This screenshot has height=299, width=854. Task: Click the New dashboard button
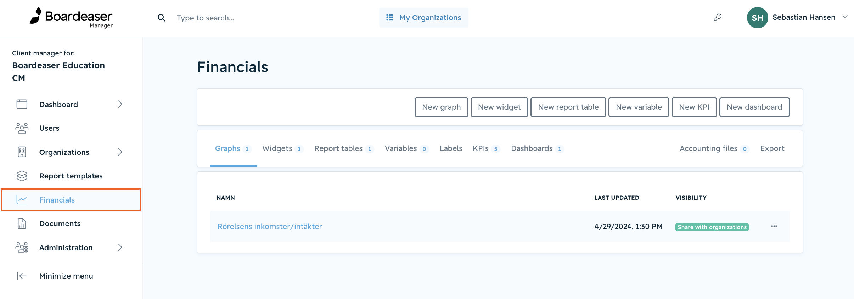(754, 107)
